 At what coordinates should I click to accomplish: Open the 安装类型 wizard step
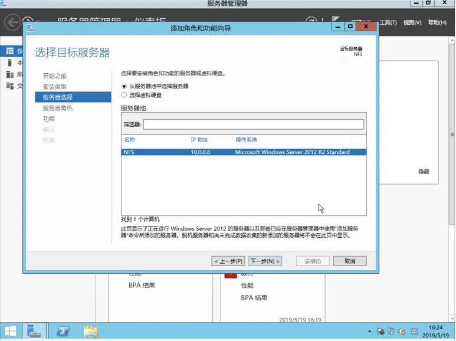tap(55, 87)
